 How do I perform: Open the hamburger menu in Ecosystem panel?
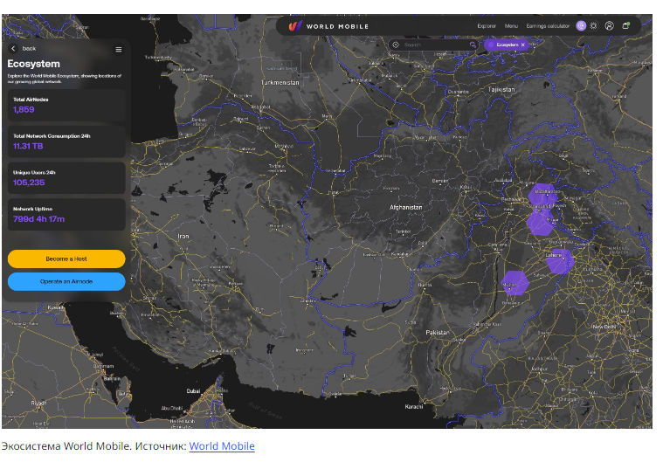click(x=119, y=50)
